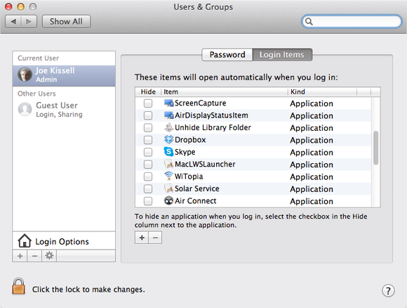The image size is (407, 308).
Task: Remove user with the minus button under user list
Action: [x=34, y=256]
